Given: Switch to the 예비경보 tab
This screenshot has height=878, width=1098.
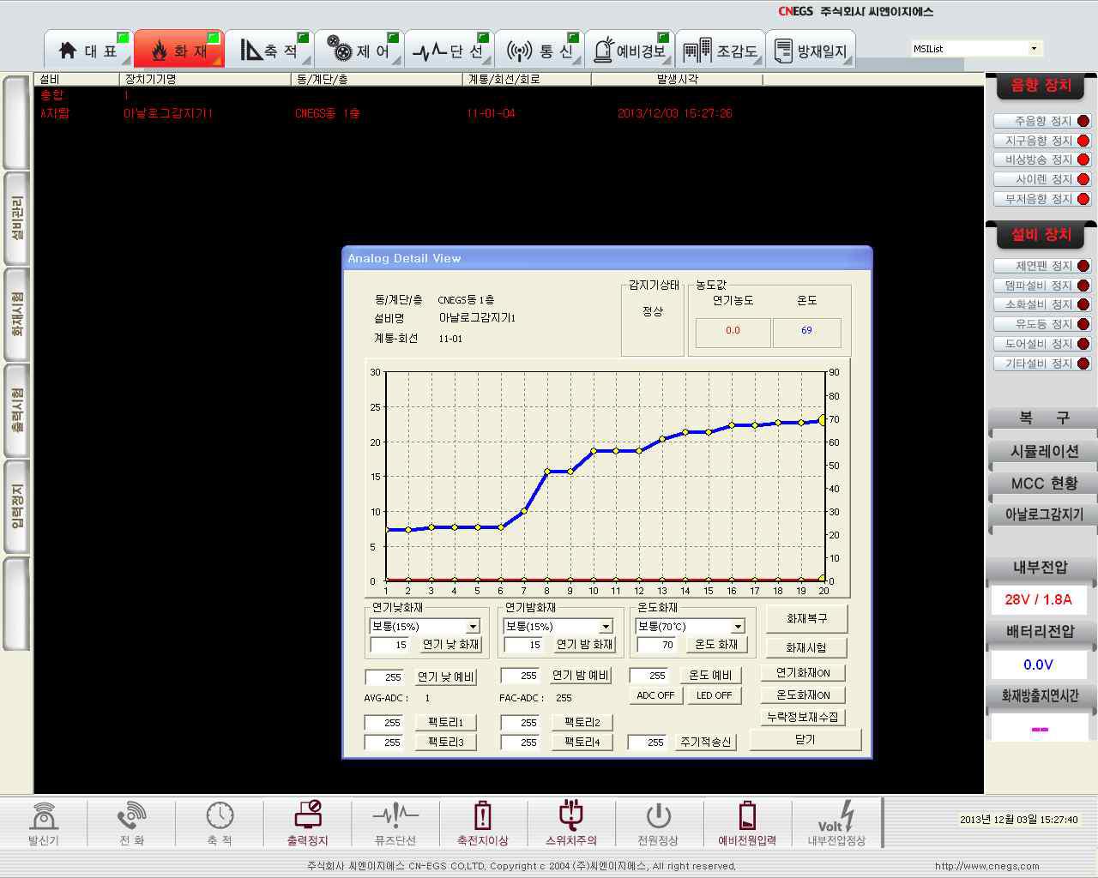Looking at the screenshot, I should pyautogui.click(x=629, y=50).
